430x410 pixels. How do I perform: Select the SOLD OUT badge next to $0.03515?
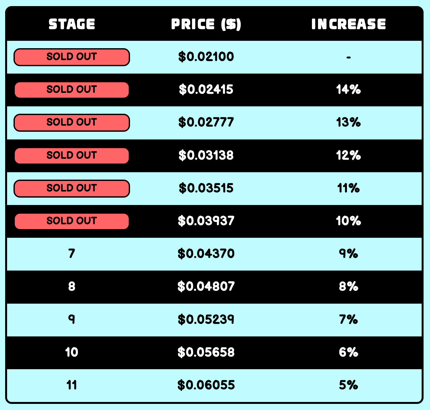point(71,189)
